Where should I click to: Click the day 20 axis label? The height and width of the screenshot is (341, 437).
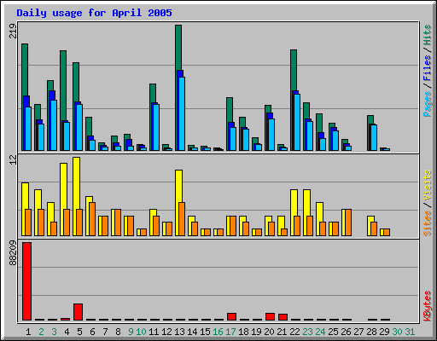tap(269, 332)
